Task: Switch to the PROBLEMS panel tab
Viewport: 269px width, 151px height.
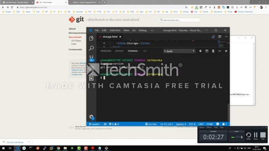Action: point(105,51)
